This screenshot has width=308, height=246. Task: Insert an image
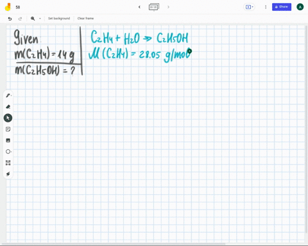[8, 140]
